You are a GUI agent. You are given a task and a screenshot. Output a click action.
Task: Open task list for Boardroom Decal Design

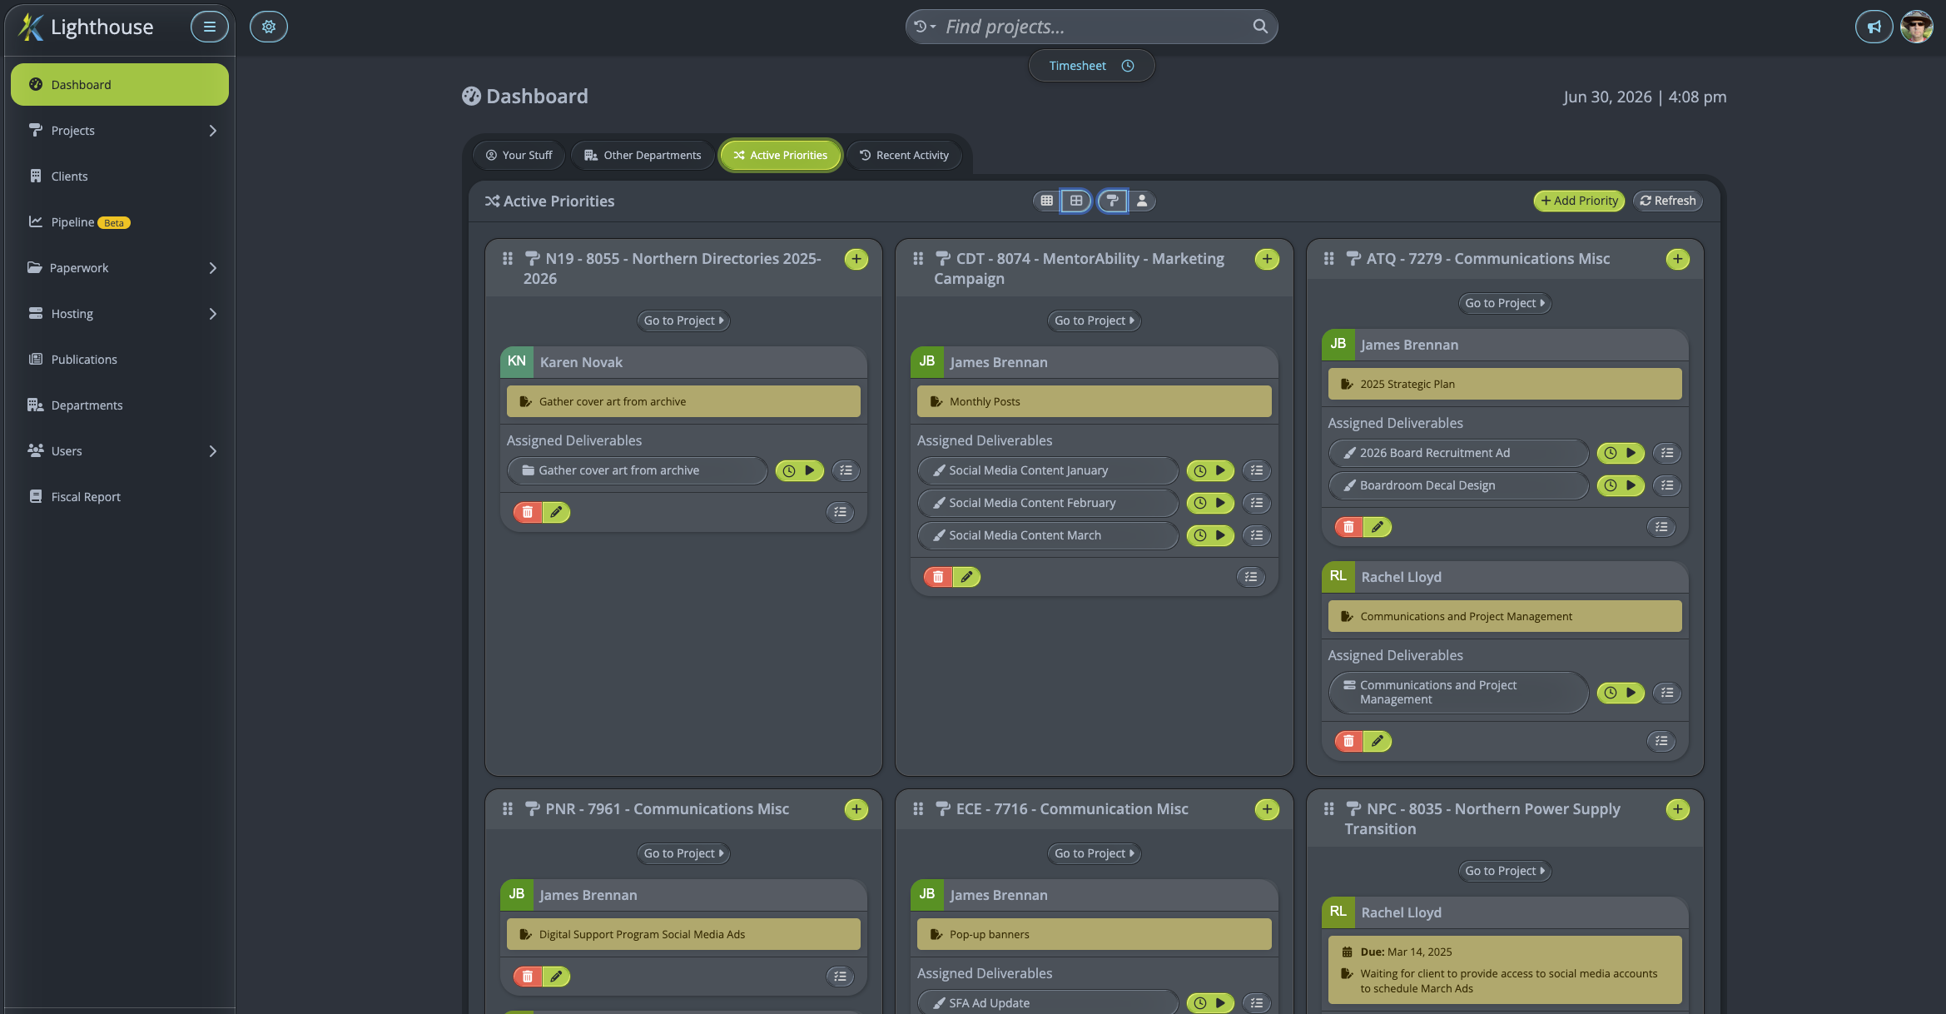click(x=1667, y=485)
